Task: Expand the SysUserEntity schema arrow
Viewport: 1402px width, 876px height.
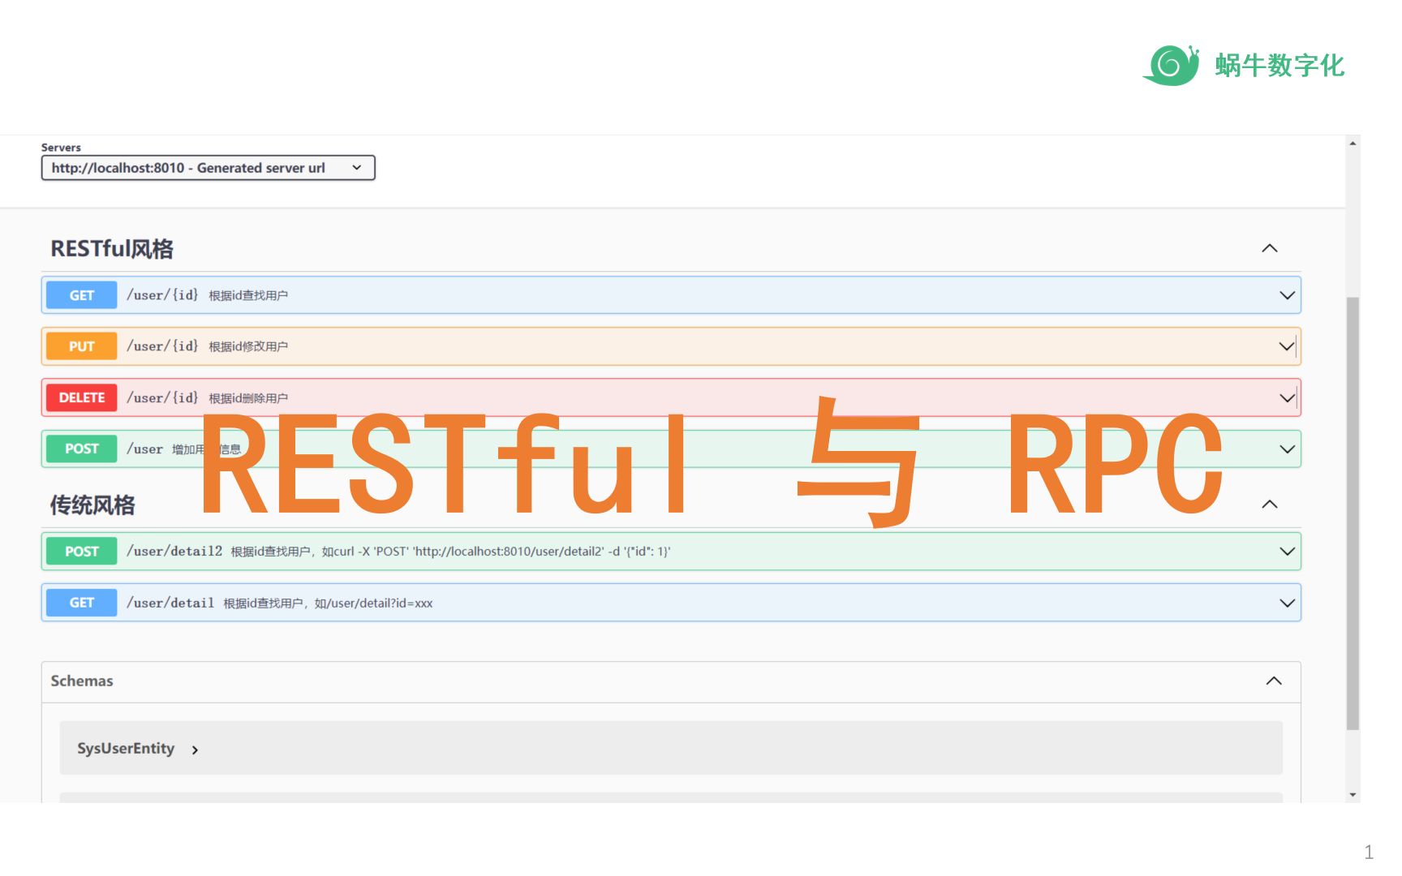Action: [195, 750]
